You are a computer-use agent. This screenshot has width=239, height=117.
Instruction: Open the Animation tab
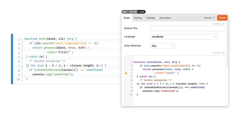coord(165,18)
